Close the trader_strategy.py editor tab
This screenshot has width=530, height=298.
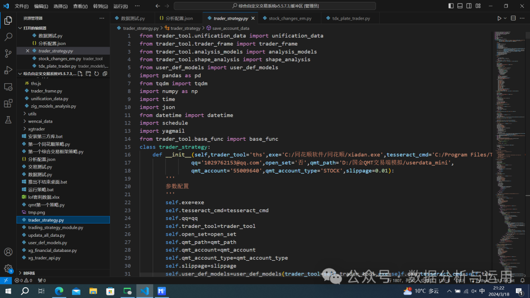click(253, 18)
